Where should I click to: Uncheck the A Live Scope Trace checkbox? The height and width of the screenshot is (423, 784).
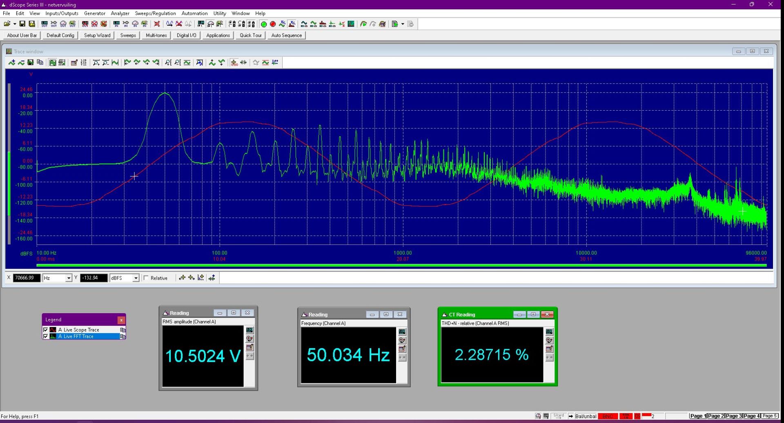pyautogui.click(x=46, y=330)
